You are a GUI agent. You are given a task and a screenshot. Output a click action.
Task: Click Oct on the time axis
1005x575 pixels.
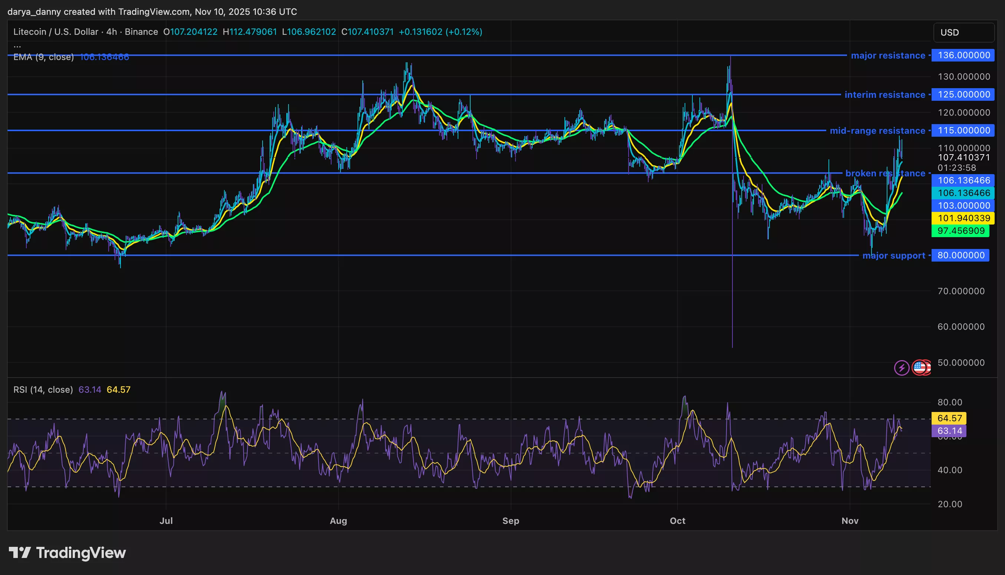(678, 521)
